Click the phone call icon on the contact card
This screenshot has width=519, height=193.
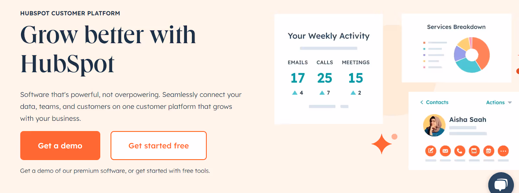460,151
